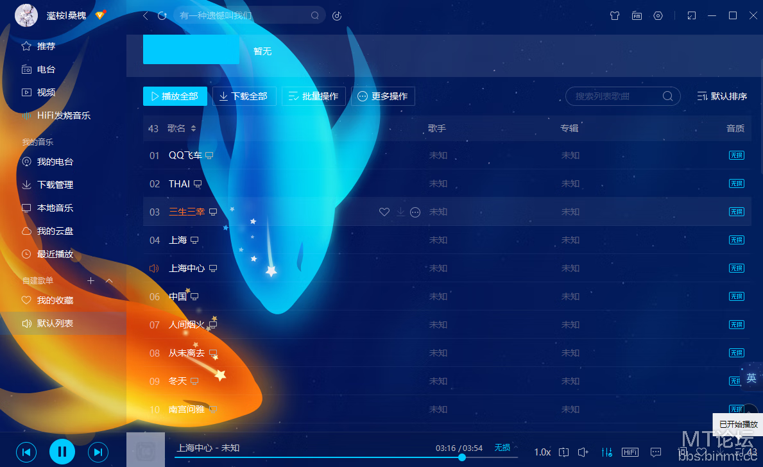
Task: Expand the 无损 quality selector in player bar
Action: [x=506, y=448]
